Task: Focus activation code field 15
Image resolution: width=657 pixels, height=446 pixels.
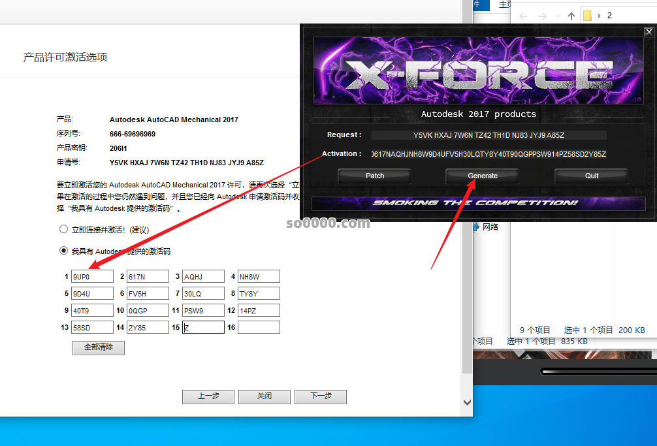Action: (x=203, y=328)
